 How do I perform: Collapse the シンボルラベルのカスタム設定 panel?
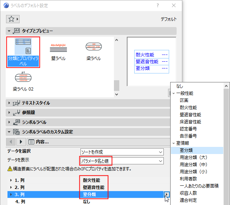pos(9,132)
